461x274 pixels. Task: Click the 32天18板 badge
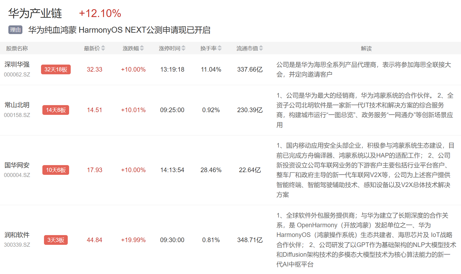click(56, 69)
